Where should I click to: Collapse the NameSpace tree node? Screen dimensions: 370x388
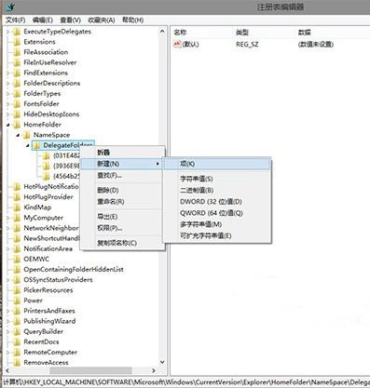pos(19,135)
